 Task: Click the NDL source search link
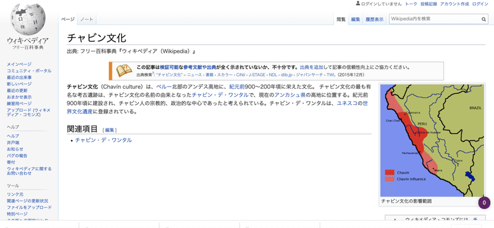click(x=273, y=75)
